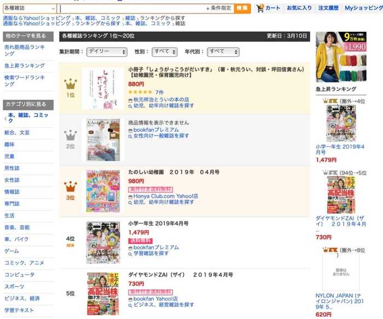Viewport: 383px width, 319px height.
Task: Click the ＋条件指定 search option
Action: point(218,8)
